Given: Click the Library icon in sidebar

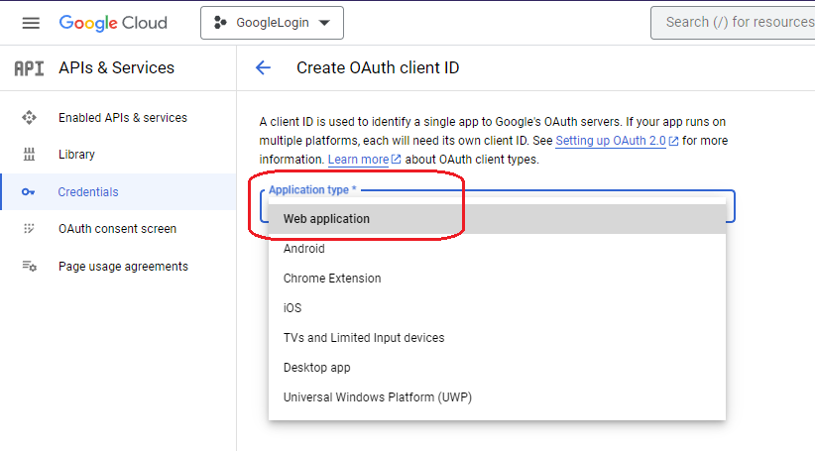Looking at the screenshot, I should (x=29, y=155).
